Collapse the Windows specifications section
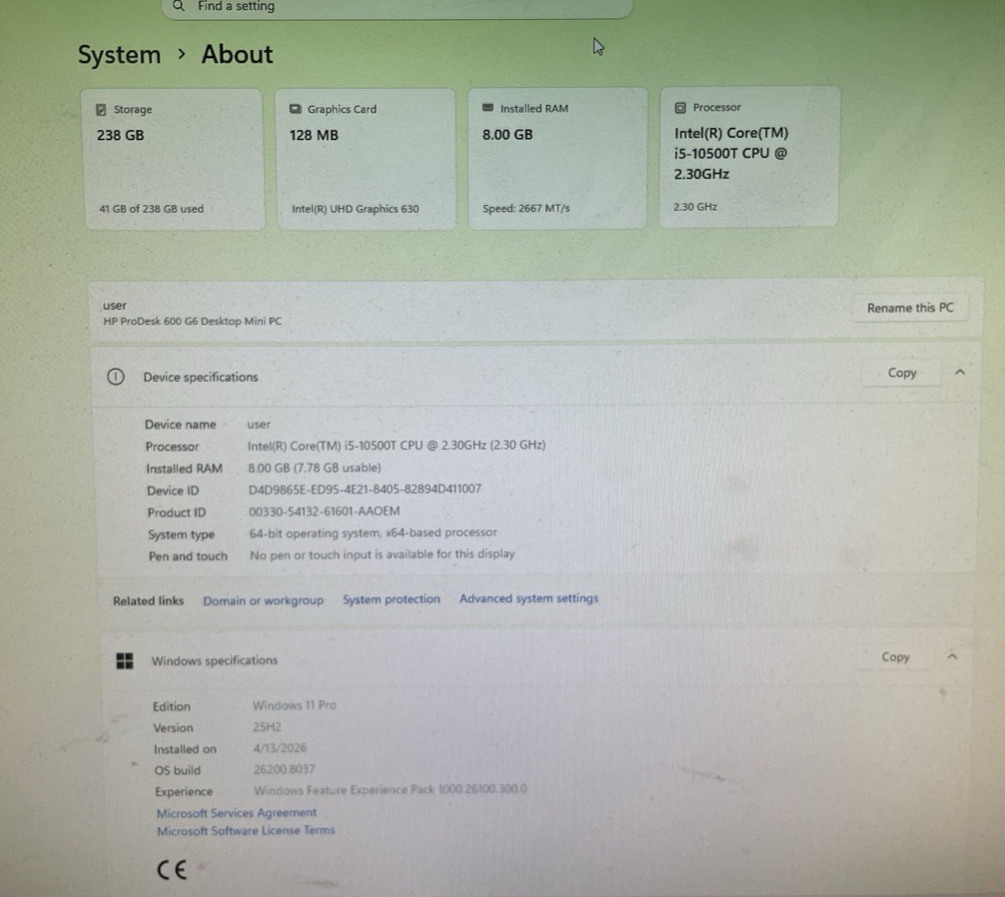The height and width of the screenshot is (897, 1005). [953, 656]
